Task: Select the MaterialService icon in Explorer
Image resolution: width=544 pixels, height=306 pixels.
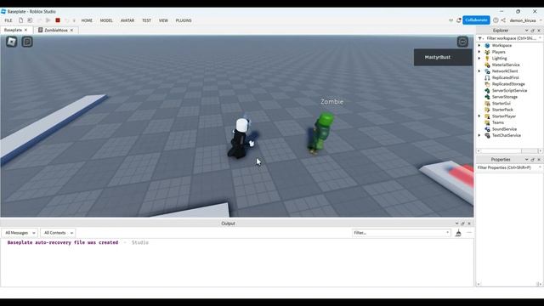Action: pos(487,65)
